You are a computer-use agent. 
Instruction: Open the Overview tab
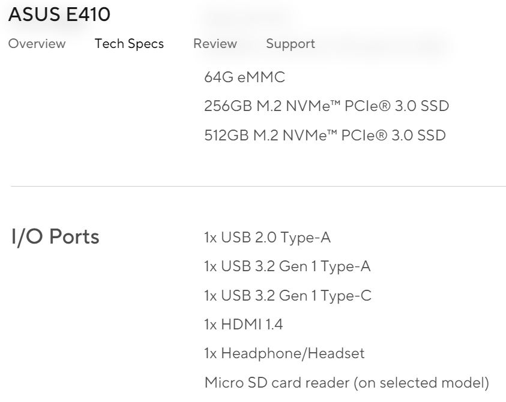[37, 44]
